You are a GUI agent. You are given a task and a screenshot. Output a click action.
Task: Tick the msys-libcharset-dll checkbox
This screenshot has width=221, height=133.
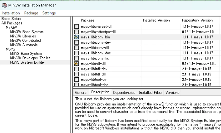point(76,26)
